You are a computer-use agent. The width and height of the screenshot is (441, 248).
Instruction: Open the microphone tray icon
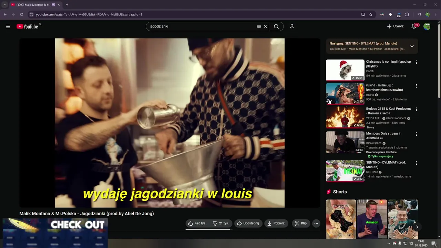400,244
